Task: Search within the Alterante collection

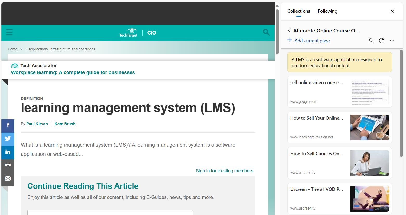Action: tap(371, 41)
